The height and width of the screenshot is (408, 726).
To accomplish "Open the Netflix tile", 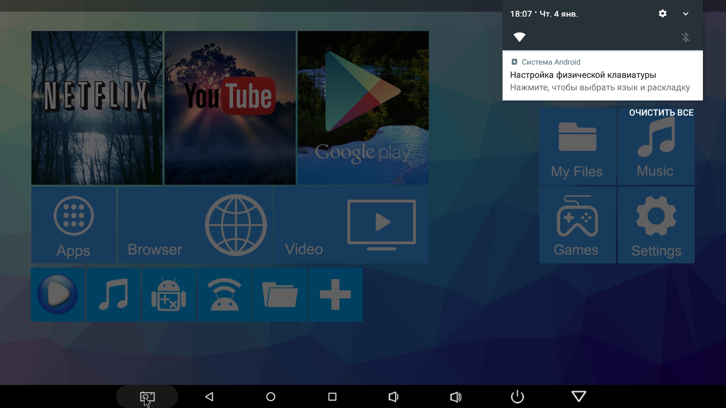I will tap(97, 108).
